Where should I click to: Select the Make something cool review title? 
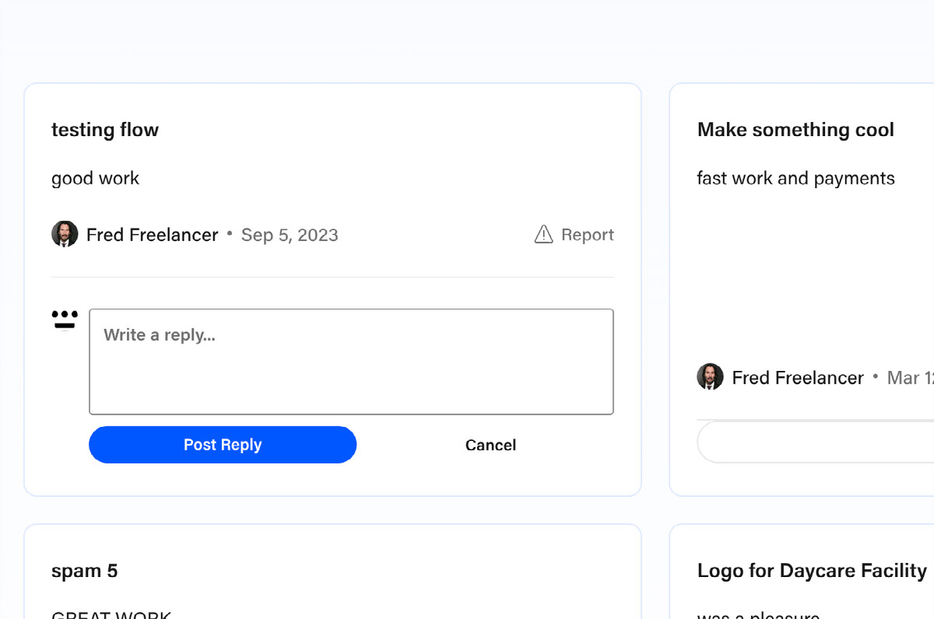coord(795,130)
